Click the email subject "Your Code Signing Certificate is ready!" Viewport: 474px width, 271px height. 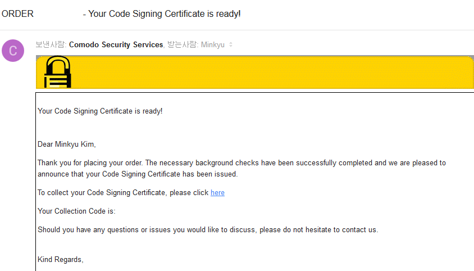coord(165,14)
